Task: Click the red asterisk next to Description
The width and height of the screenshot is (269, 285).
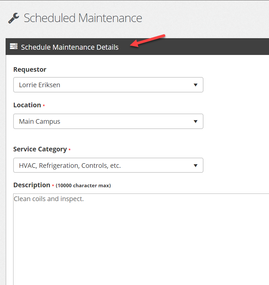Action: coord(53,186)
